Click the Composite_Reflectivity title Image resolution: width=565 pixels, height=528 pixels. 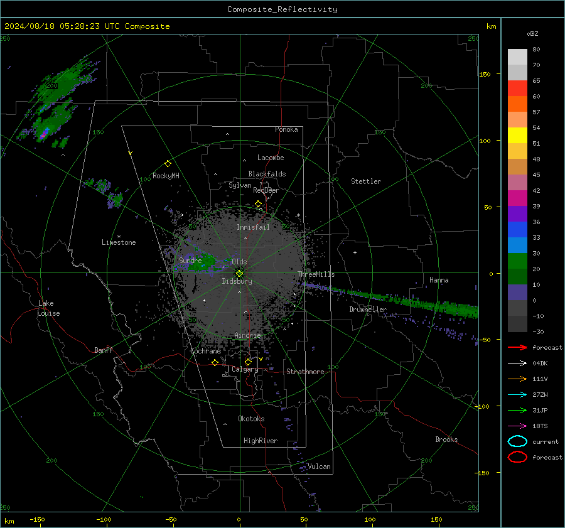(x=282, y=9)
